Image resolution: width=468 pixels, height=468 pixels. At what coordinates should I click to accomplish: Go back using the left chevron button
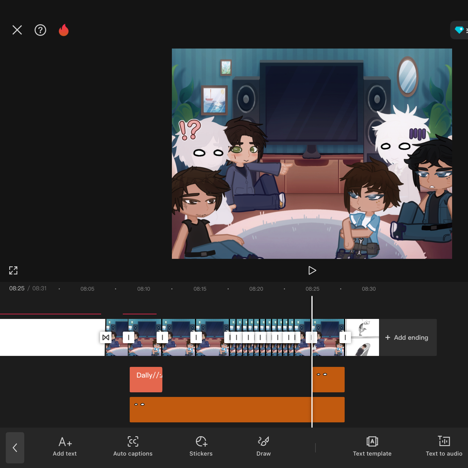(15, 448)
